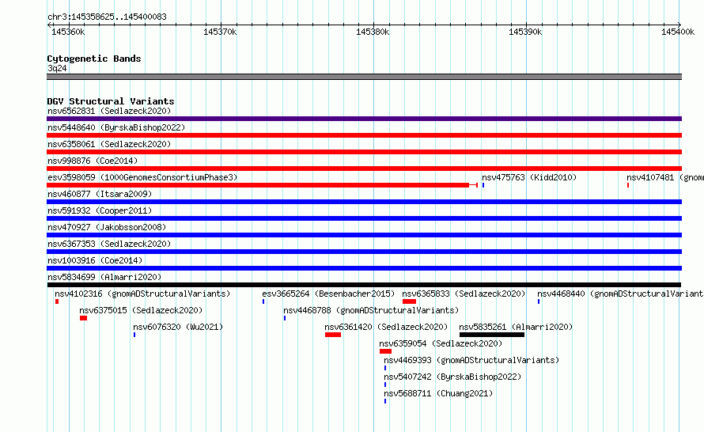
Task: Click the red nsv6359054 variant block
Action: click(386, 351)
